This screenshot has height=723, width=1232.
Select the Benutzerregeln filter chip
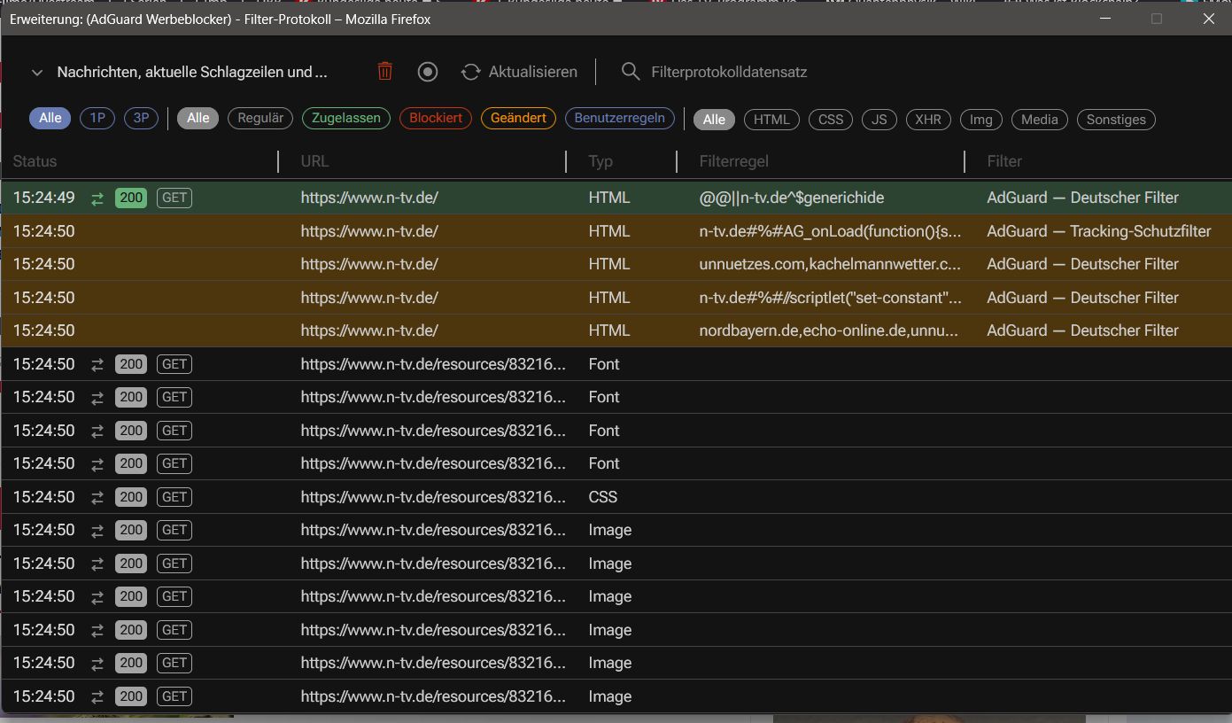pyautogui.click(x=620, y=118)
